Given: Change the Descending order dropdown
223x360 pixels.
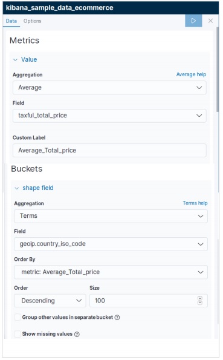Looking at the screenshot, I should [x=50, y=301].
